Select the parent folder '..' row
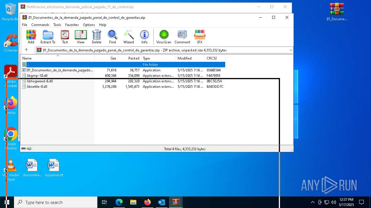371x208 pixels. click(x=123, y=65)
